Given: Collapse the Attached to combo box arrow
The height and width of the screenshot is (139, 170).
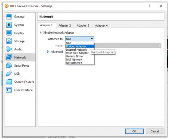Looking at the screenshot, I should coord(92,39).
